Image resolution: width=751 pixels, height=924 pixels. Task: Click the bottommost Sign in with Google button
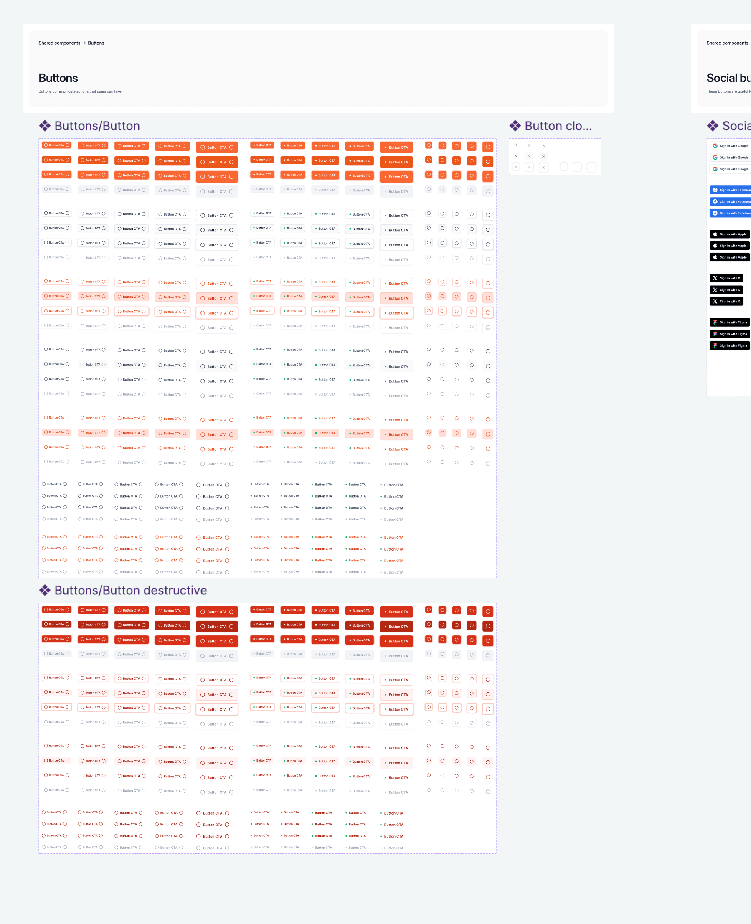730,169
